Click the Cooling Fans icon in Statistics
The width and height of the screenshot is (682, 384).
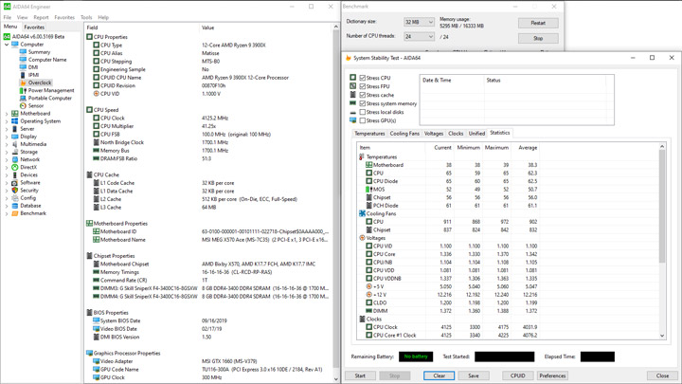(x=362, y=213)
